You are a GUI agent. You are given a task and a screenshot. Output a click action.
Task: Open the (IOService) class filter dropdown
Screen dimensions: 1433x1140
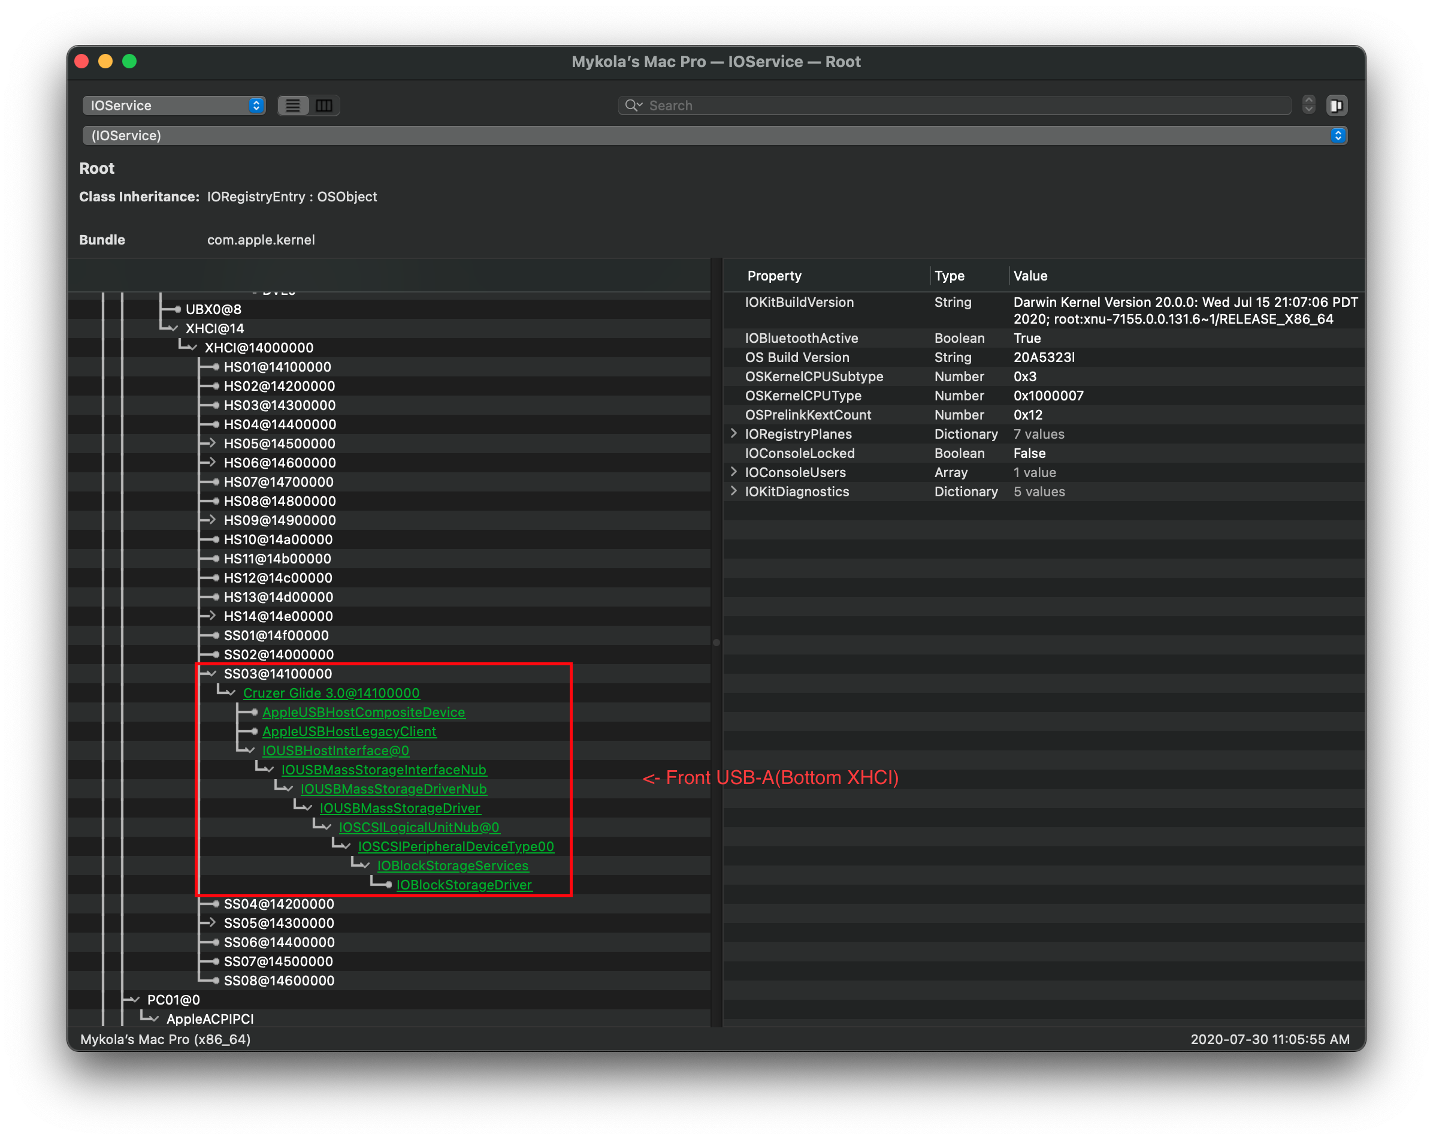tap(715, 135)
